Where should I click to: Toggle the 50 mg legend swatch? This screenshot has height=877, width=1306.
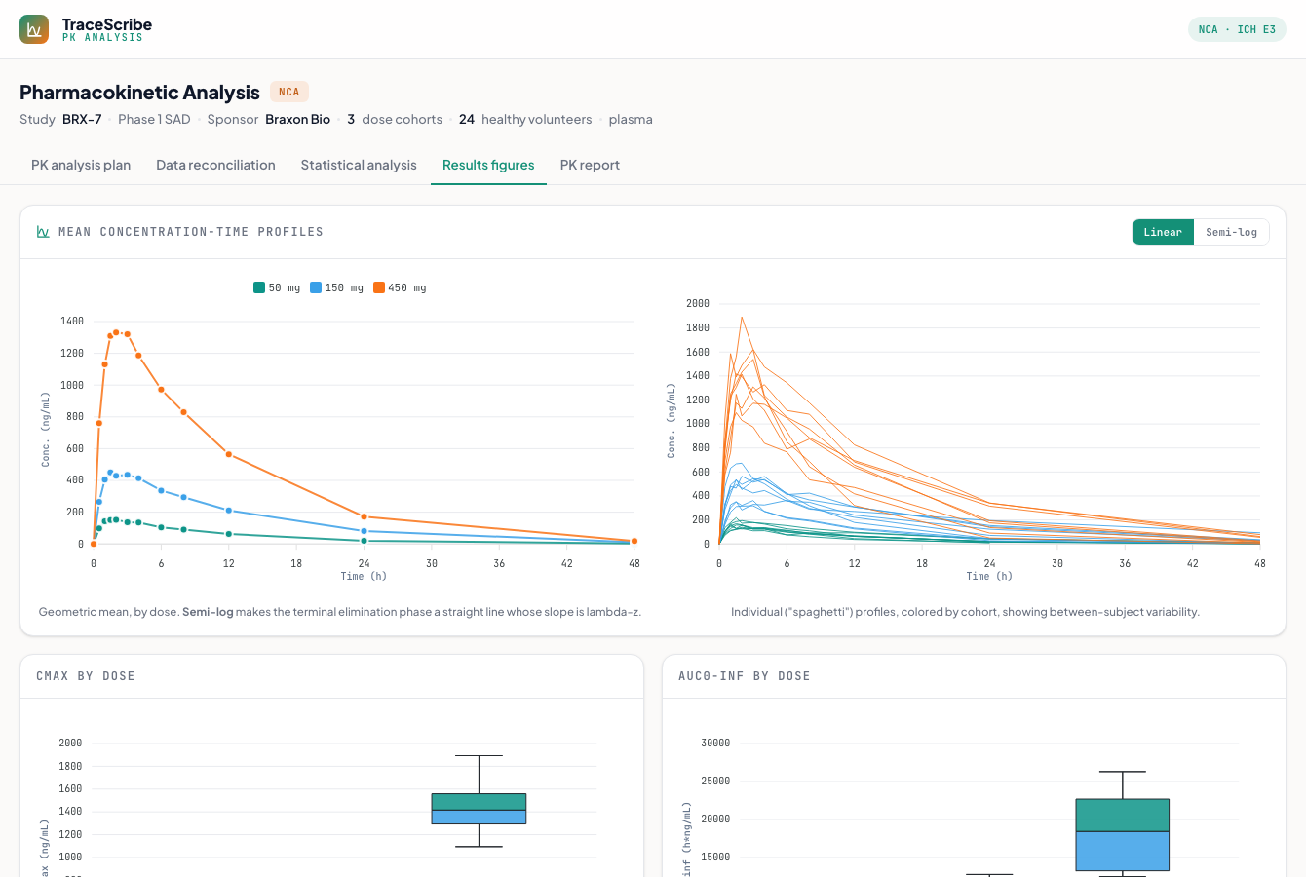click(259, 287)
